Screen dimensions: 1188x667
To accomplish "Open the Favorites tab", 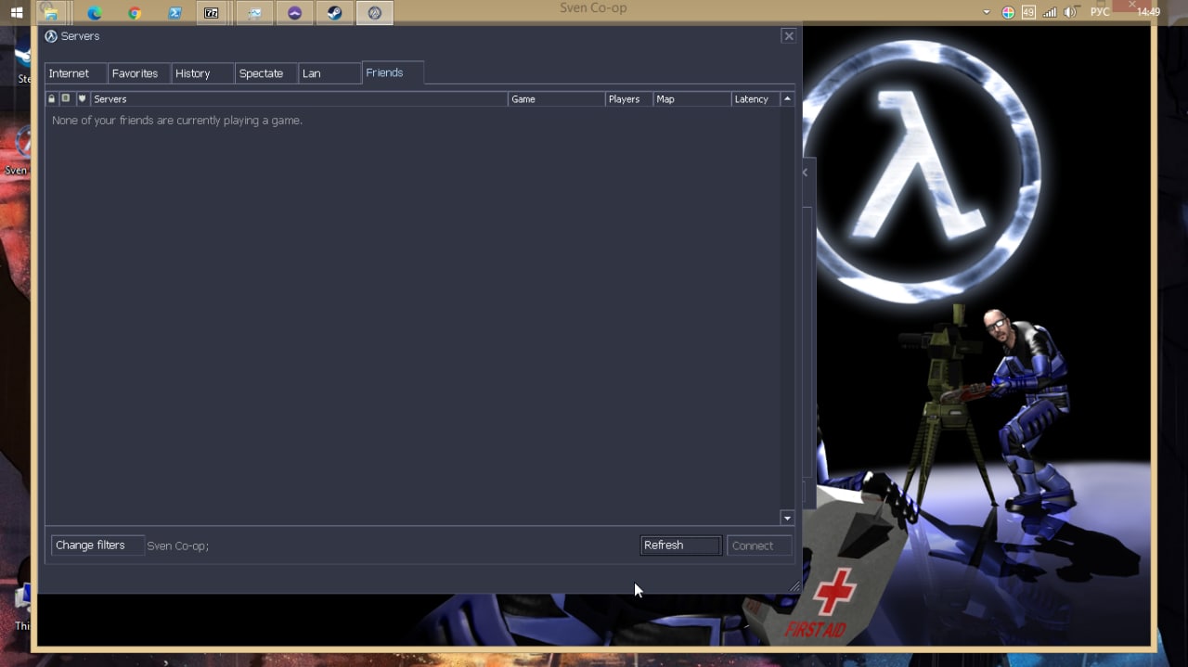I will coord(138,73).
